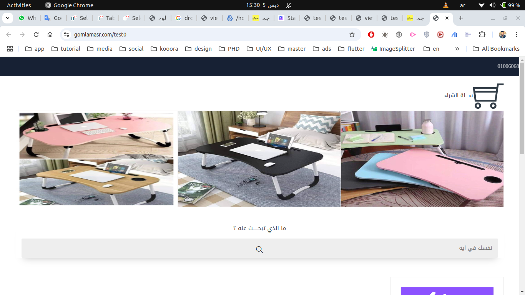
Task: Click the Opera red extension icon
Action: point(371,35)
